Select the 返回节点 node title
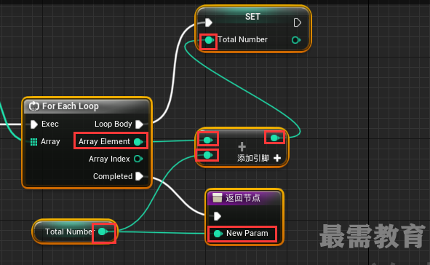Screen dimensions: 430x265 (243, 198)
